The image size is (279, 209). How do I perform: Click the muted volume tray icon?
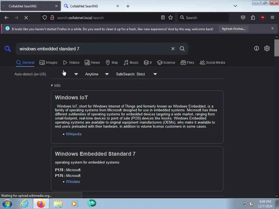pyautogui.click(x=251, y=204)
